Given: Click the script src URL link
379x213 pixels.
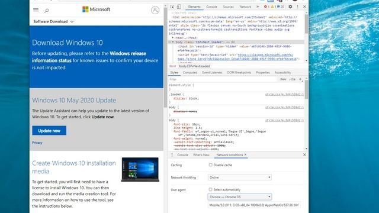Looking at the screenshot, I should point(237,57).
